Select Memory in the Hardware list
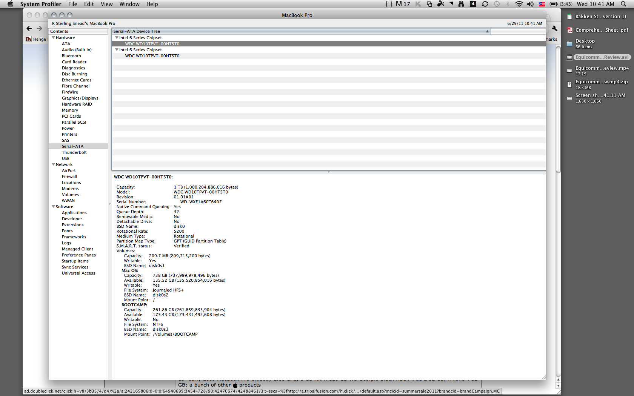Image resolution: width=634 pixels, height=396 pixels. click(x=70, y=110)
